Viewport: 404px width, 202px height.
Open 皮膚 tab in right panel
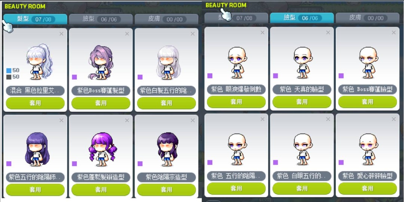(367, 18)
